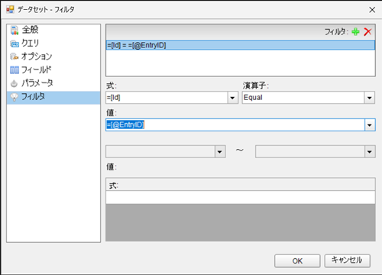382x275 pixels.
Task: Select the フィルタ page in the sidebar
Action: point(53,98)
